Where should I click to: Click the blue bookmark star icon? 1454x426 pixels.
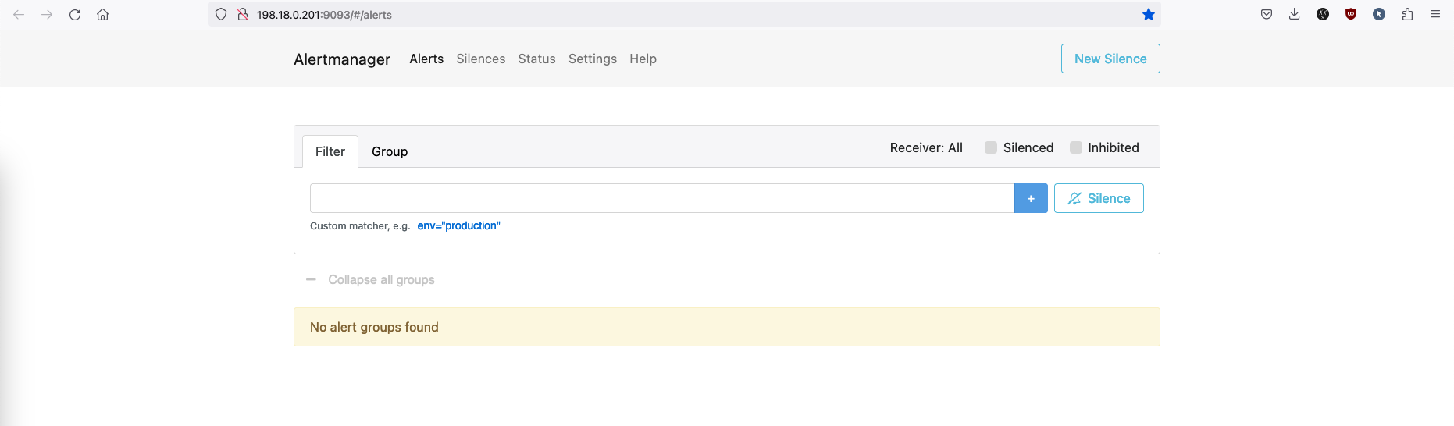[1148, 14]
